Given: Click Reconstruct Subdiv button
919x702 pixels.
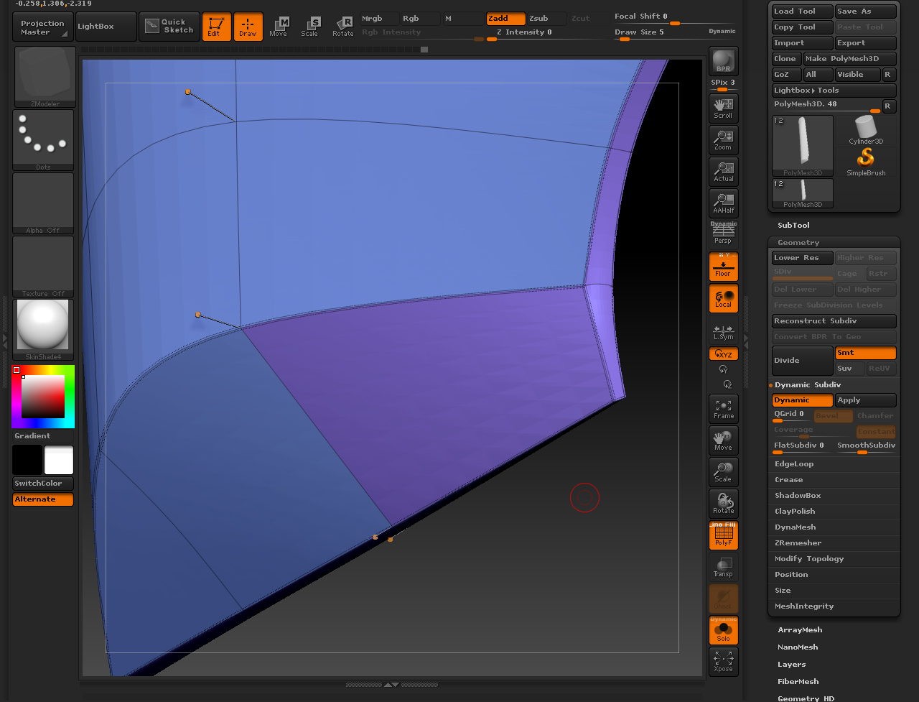Looking at the screenshot, I should pyautogui.click(x=834, y=321).
